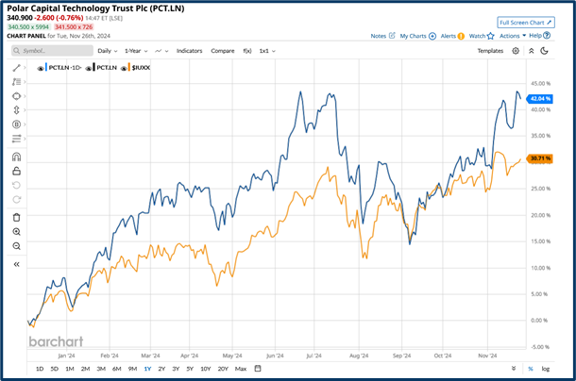Click the blue PCT.LN color marker
The image size is (576, 381).
(x=46, y=68)
